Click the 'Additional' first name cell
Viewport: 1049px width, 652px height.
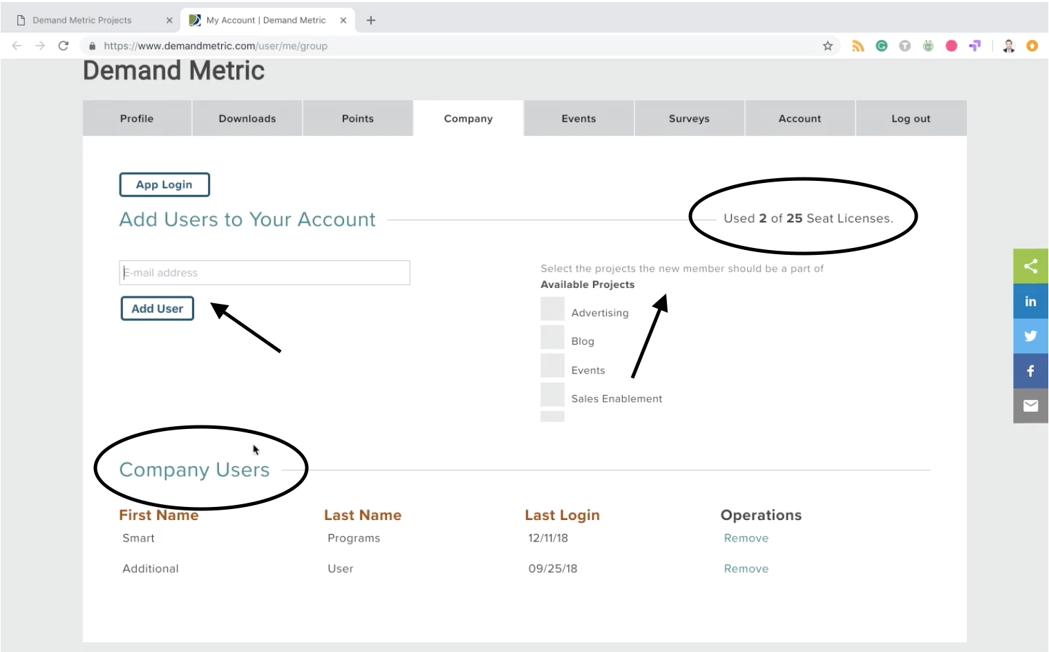pyautogui.click(x=151, y=568)
